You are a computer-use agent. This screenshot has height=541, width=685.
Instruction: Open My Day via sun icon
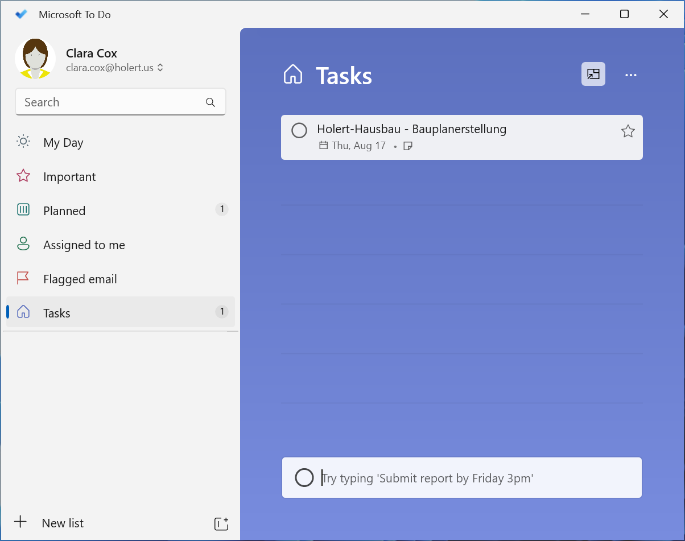(x=23, y=142)
